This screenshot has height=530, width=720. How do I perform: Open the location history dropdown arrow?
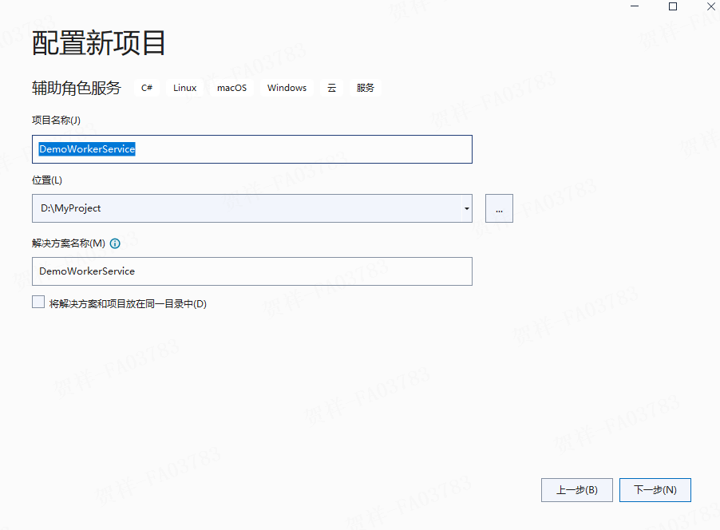(465, 208)
